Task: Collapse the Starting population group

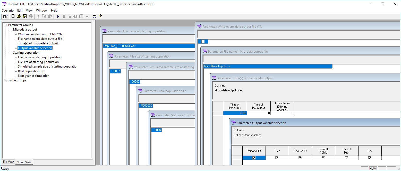Action: pos(10,53)
